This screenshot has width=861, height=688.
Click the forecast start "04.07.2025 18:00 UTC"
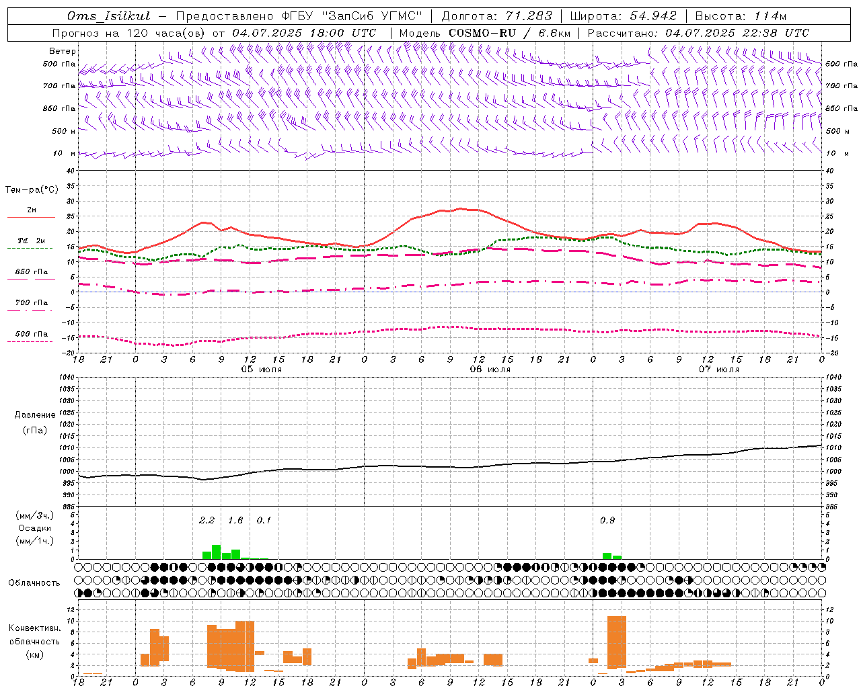click(x=304, y=33)
